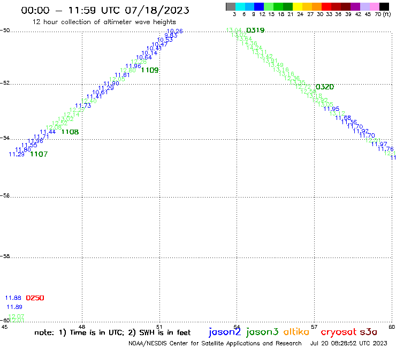Click the wave height value "11.88"

point(13,298)
